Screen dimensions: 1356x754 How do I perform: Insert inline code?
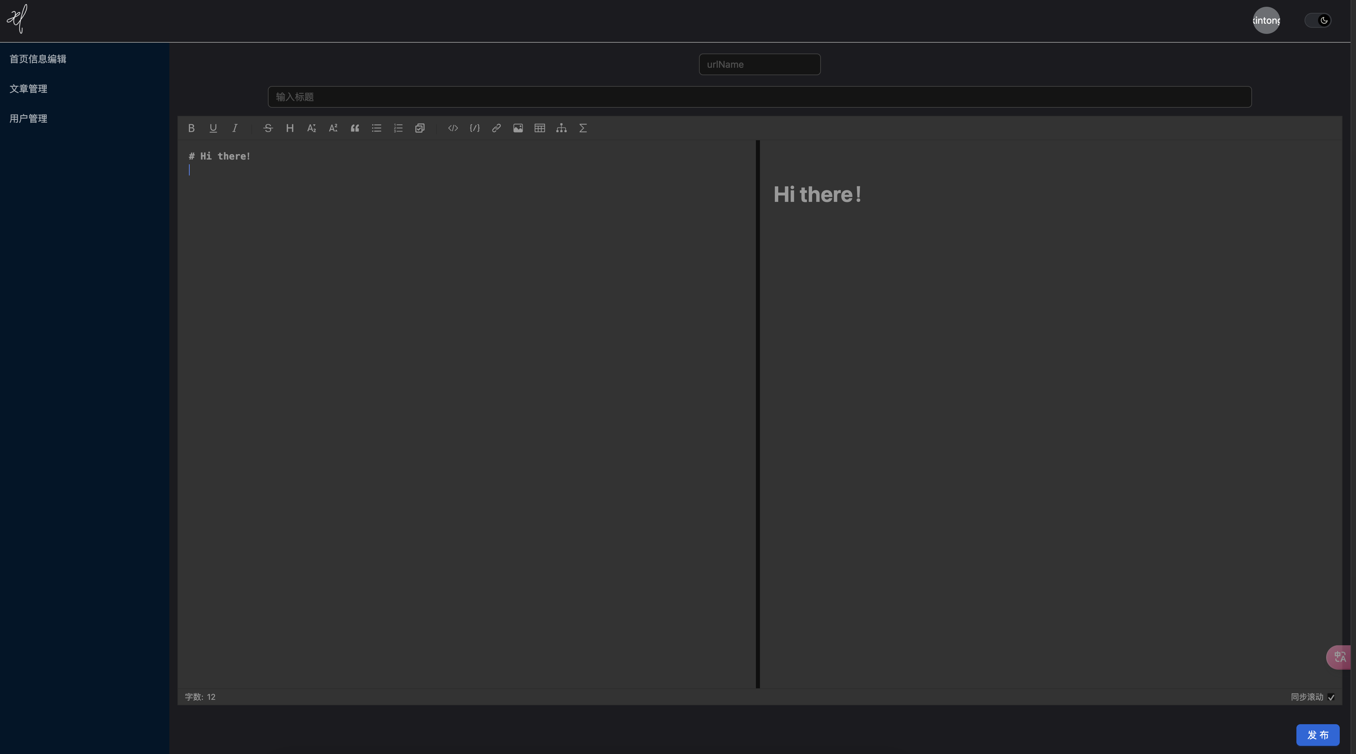click(x=453, y=128)
